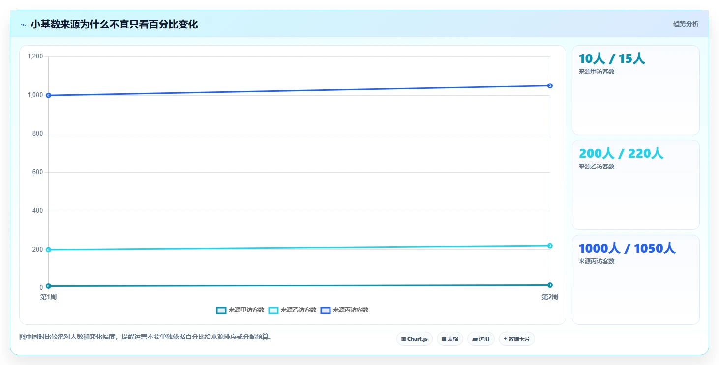
Task: Click the 来源丙 data point at 第1周
Action: pos(48,95)
